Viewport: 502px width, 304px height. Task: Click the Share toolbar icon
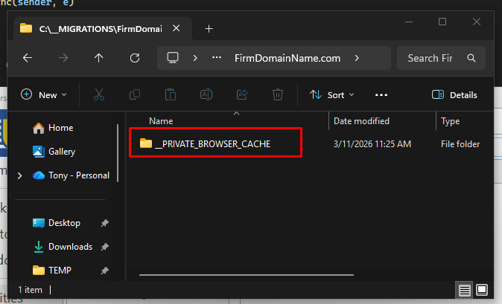242,94
